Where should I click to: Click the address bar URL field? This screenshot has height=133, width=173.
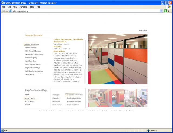pyautogui.click(x=81, y=11)
